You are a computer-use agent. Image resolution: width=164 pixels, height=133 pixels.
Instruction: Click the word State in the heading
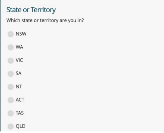click(x=14, y=10)
